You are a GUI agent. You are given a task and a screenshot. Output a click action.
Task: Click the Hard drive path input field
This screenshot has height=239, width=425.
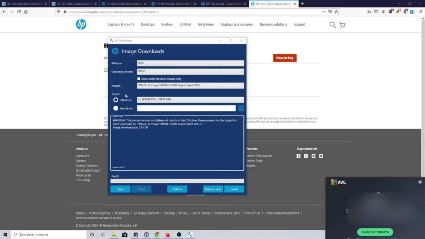[186, 108]
